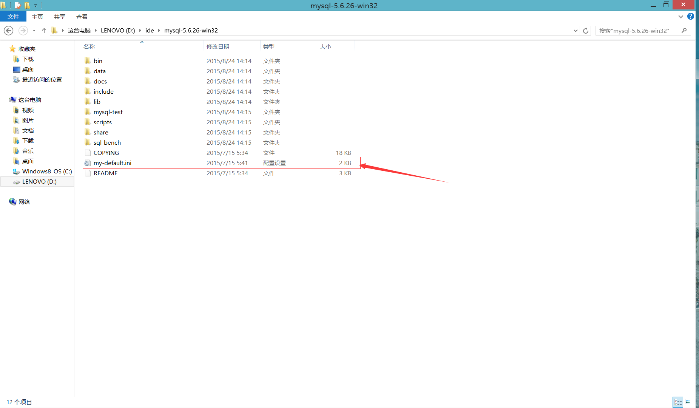The width and height of the screenshot is (699, 408).
Task: Go up one folder level
Action: [44, 30]
